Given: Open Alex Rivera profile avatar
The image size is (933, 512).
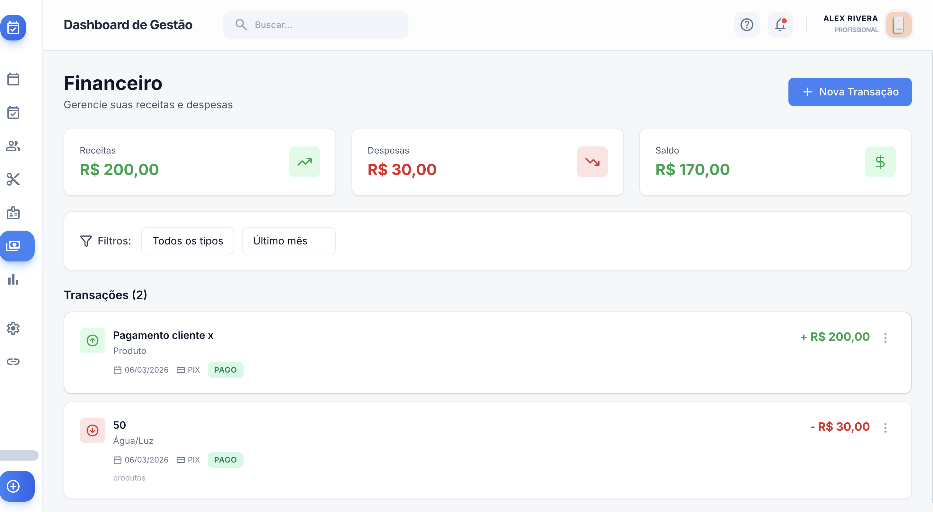Looking at the screenshot, I should tap(898, 25).
